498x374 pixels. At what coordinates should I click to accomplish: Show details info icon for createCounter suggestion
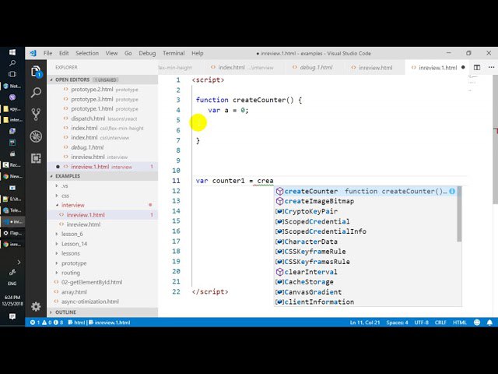pyautogui.click(x=452, y=191)
